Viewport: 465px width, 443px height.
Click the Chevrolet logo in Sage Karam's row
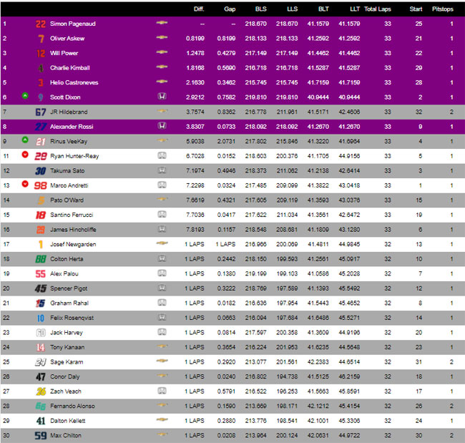162,361
